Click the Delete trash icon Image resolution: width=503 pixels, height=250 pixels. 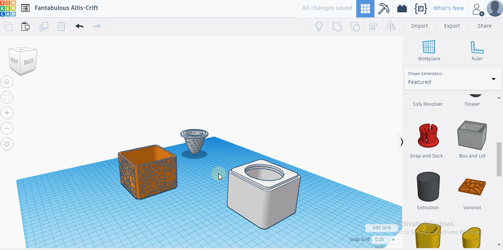point(61,27)
